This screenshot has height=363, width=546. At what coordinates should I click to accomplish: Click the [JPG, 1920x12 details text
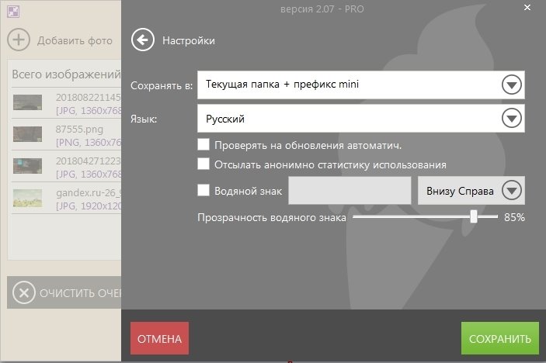[89, 206]
